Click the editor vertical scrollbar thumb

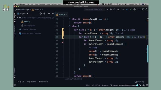(x=148, y=54)
